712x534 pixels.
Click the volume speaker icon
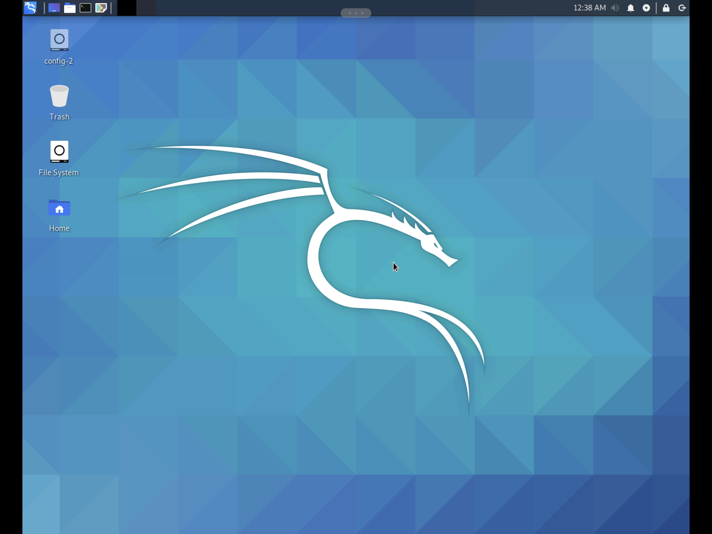[615, 8]
